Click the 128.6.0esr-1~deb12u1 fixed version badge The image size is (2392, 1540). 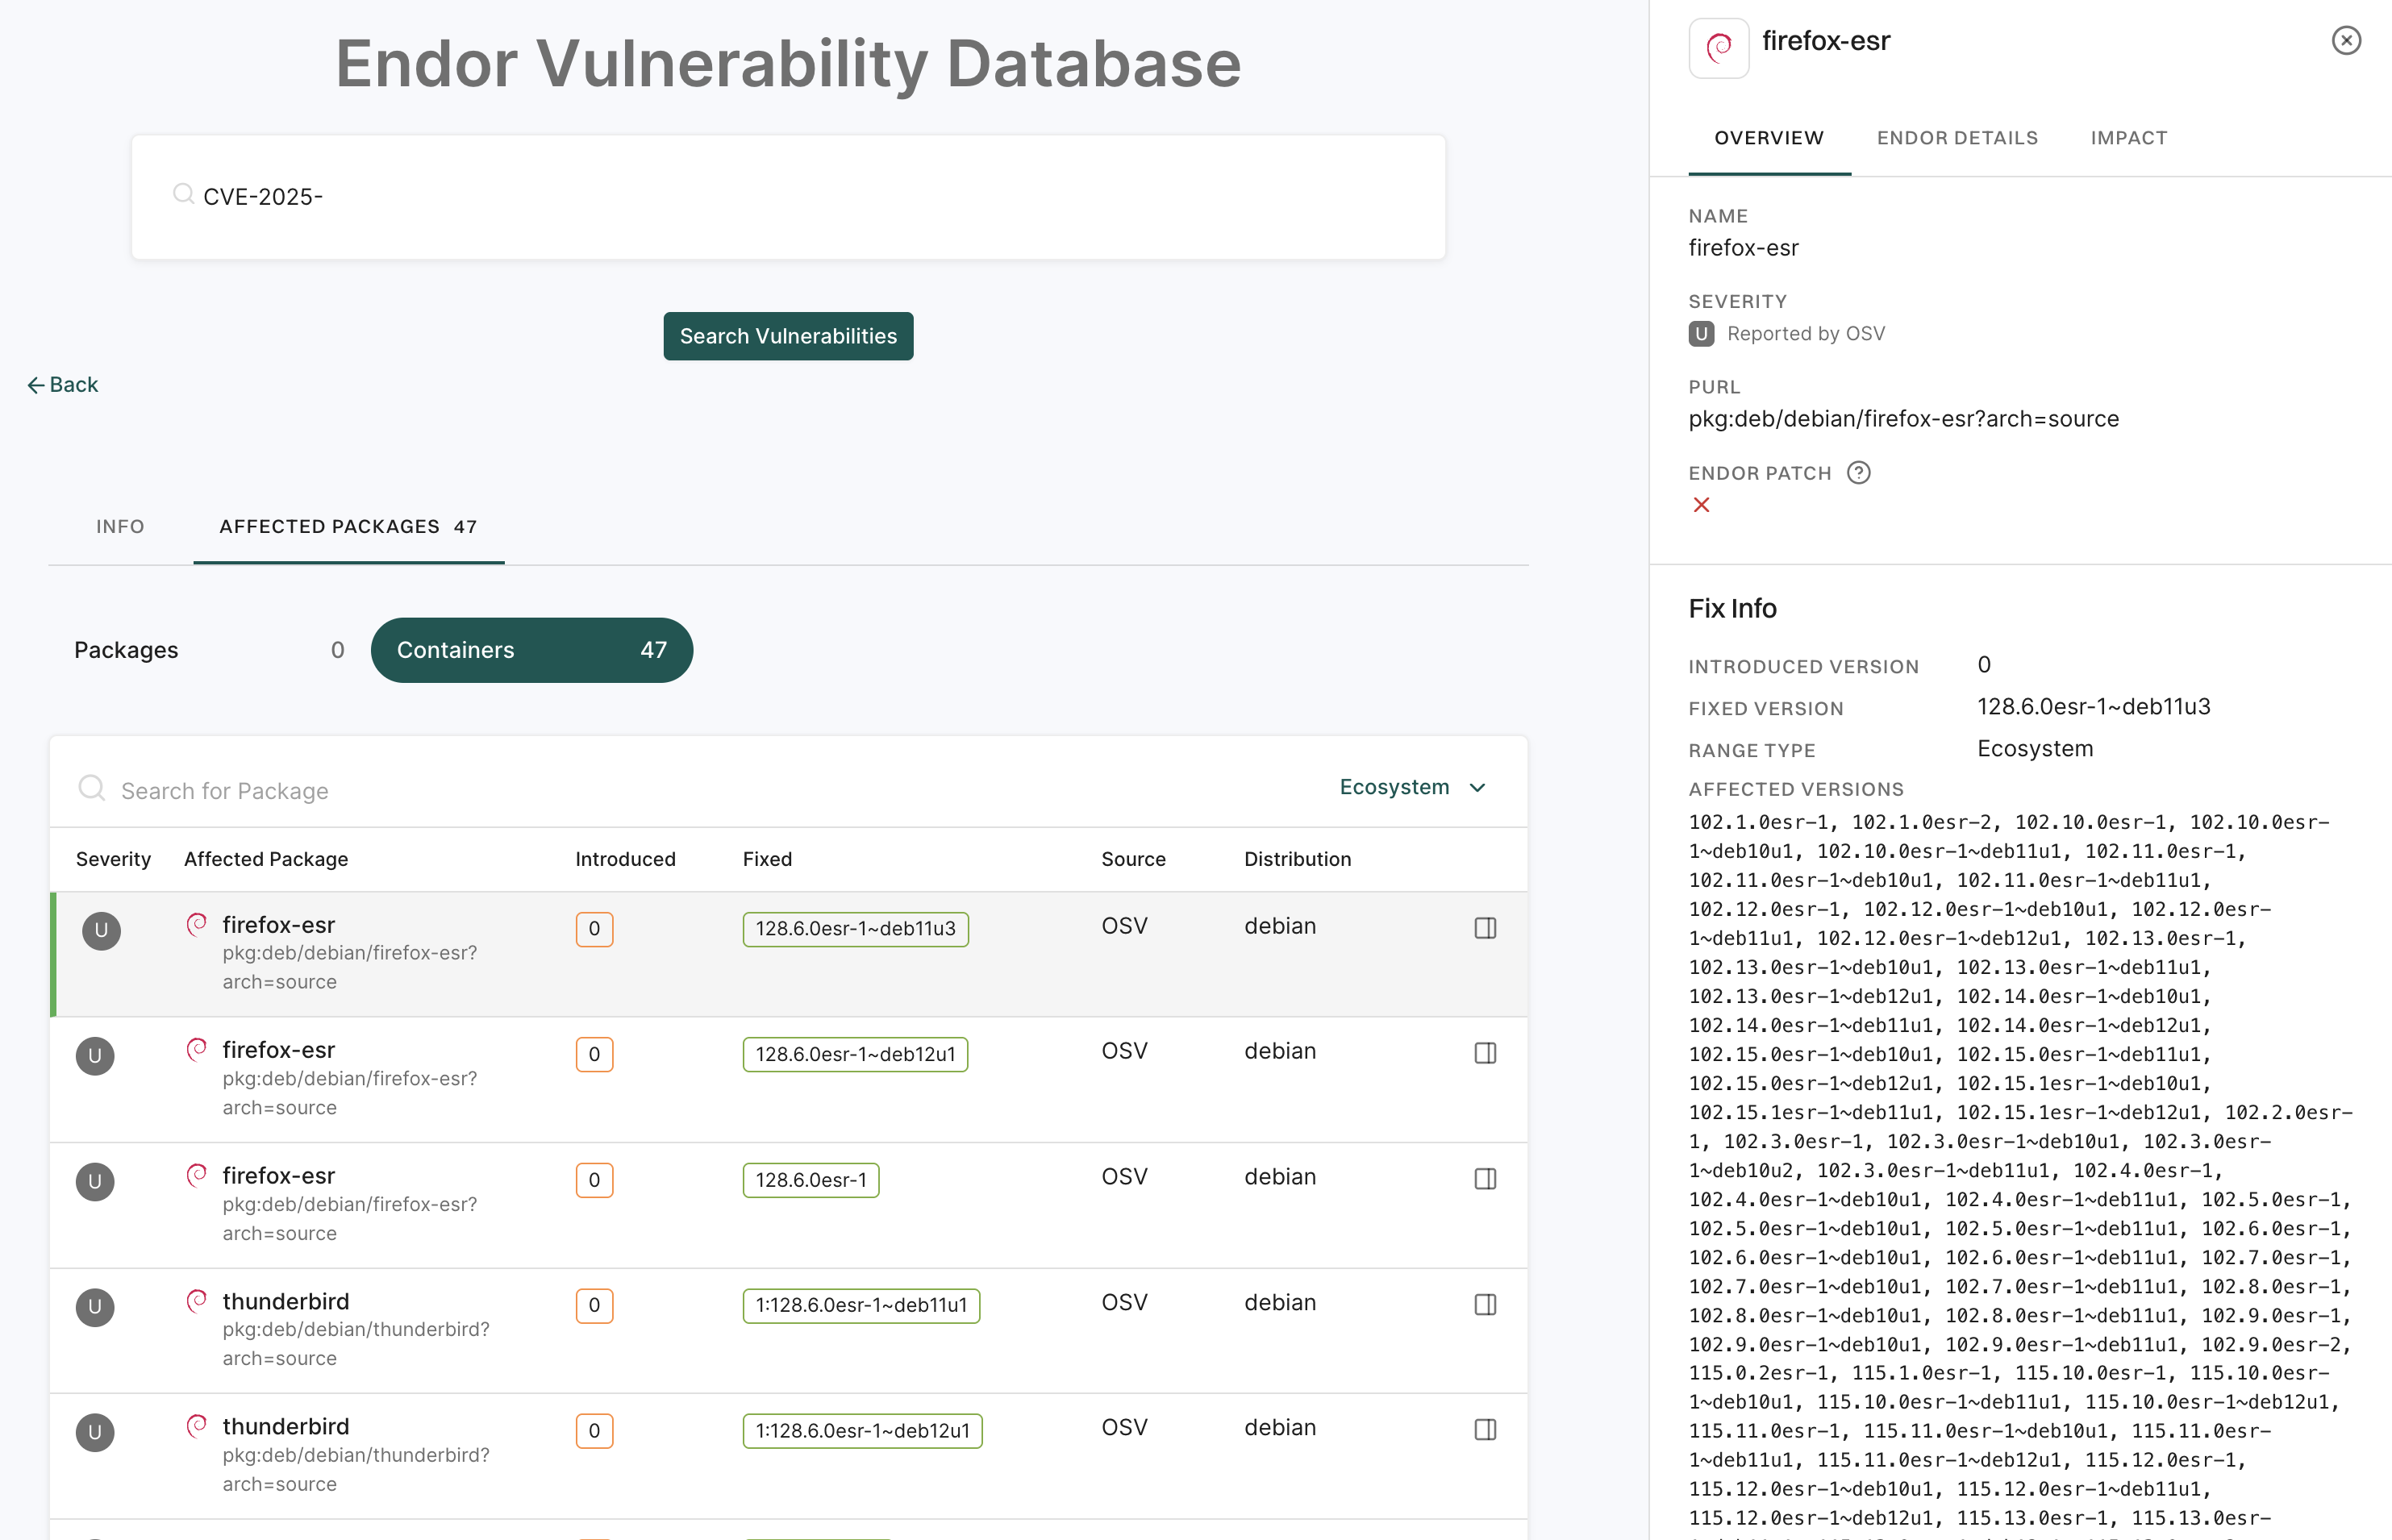(x=855, y=1054)
